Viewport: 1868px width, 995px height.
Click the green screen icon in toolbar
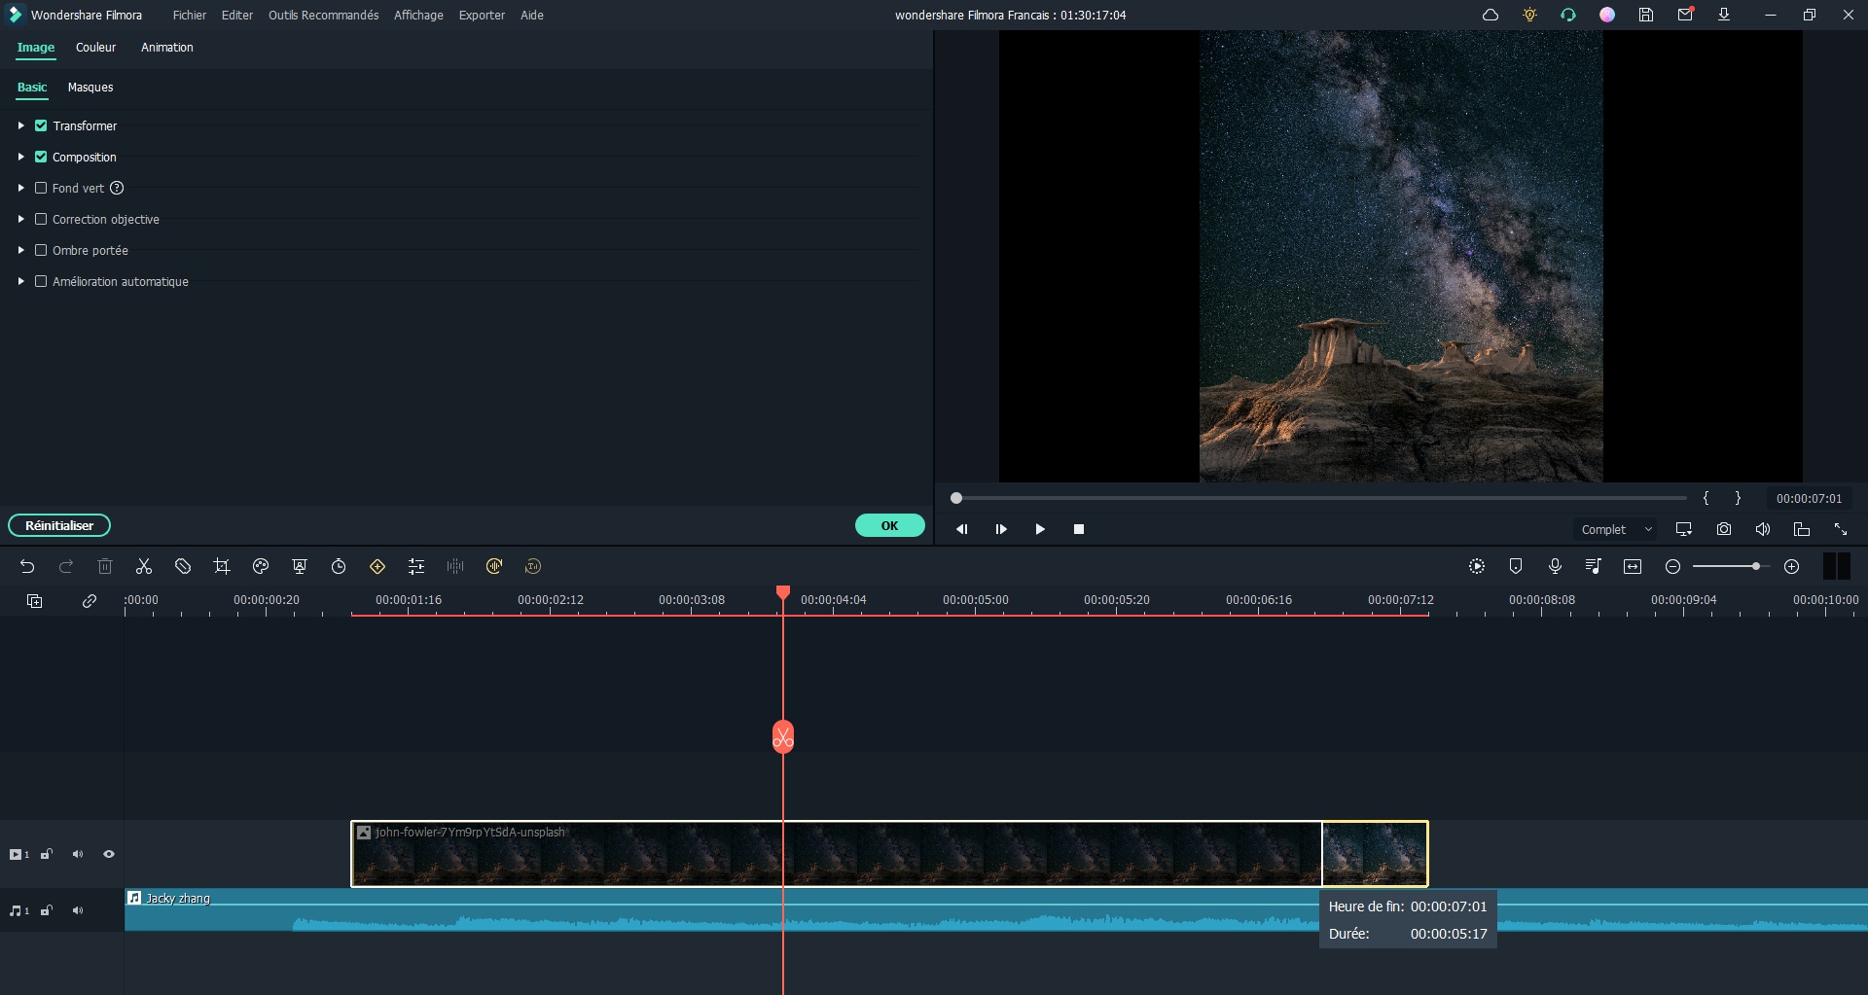pyautogui.click(x=300, y=566)
